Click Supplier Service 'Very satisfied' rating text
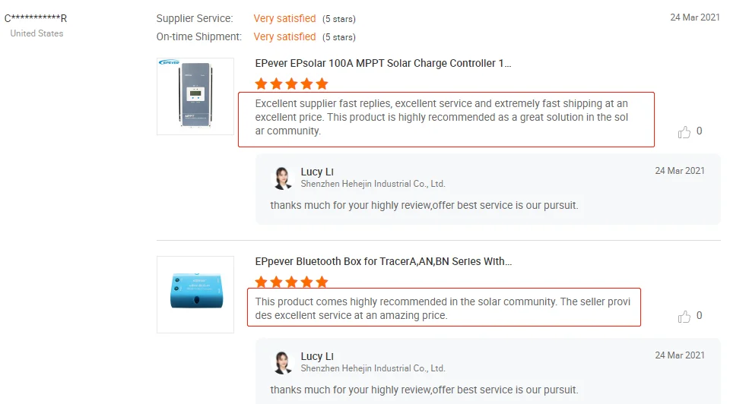Image resolution: width=730 pixels, height=404 pixels. tap(284, 18)
